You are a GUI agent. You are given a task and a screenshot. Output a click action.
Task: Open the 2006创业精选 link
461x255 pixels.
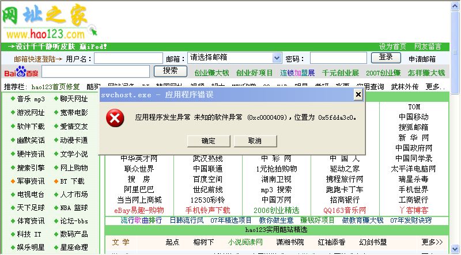pyautogui.click(x=277, y=210)
